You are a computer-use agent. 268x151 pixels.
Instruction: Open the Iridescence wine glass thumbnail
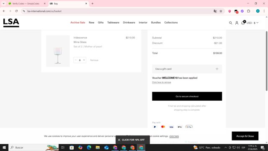pos(58,51)
